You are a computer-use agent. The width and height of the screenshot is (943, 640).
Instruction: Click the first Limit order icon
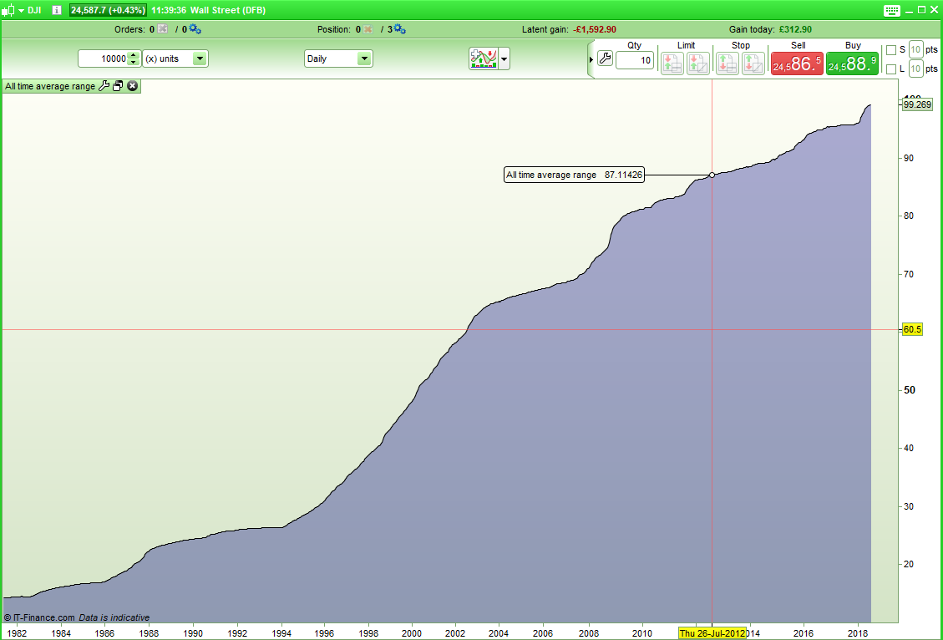(x=672, y=63)
